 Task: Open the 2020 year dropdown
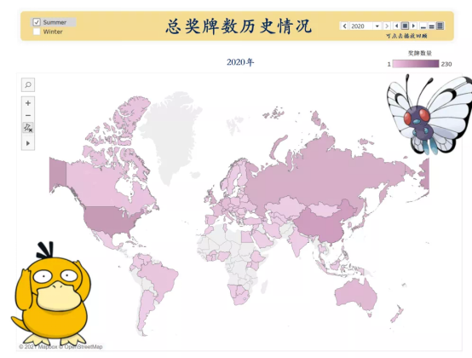pos(366,26)
